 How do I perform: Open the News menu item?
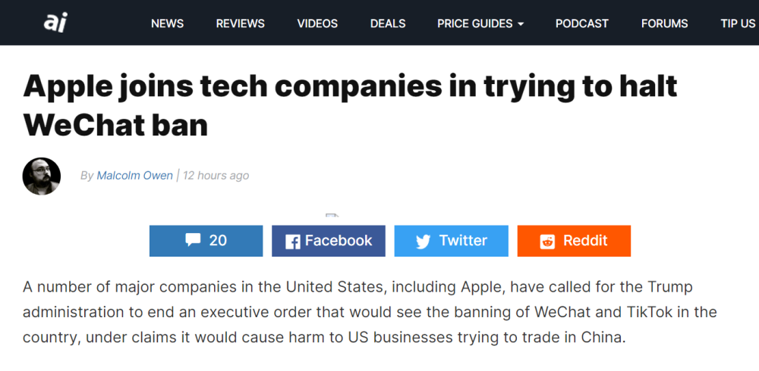(x=167, y=23)
